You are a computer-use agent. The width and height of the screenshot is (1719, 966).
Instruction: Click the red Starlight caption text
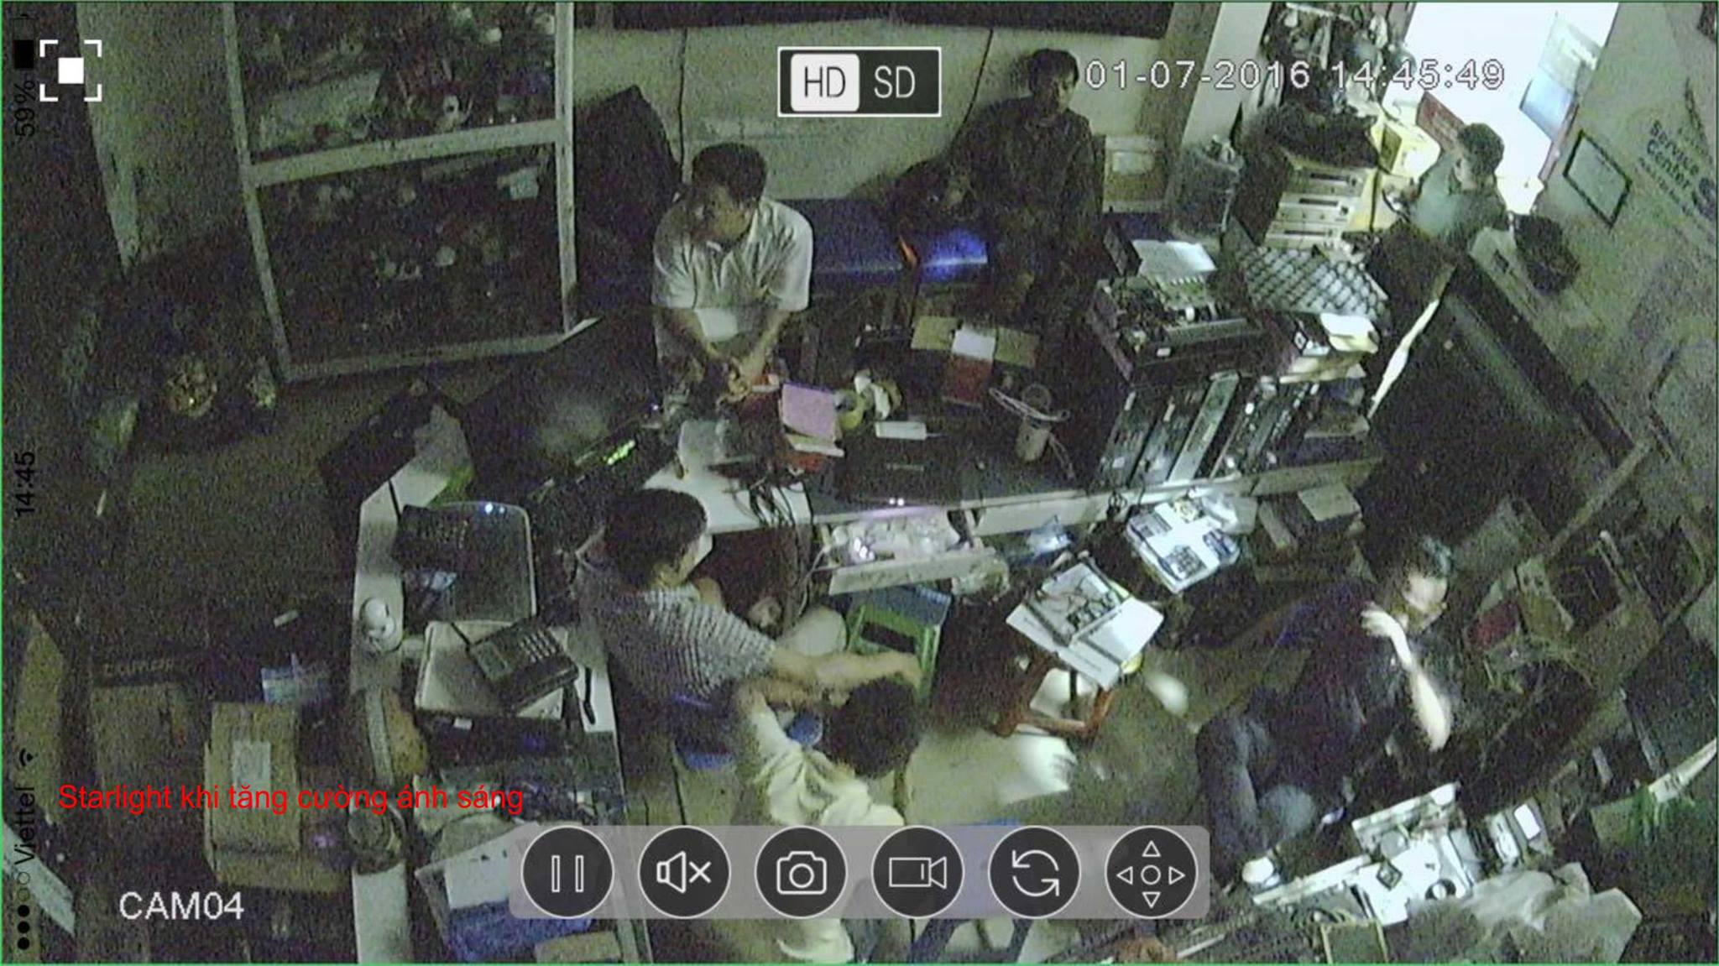coord(290,797)
